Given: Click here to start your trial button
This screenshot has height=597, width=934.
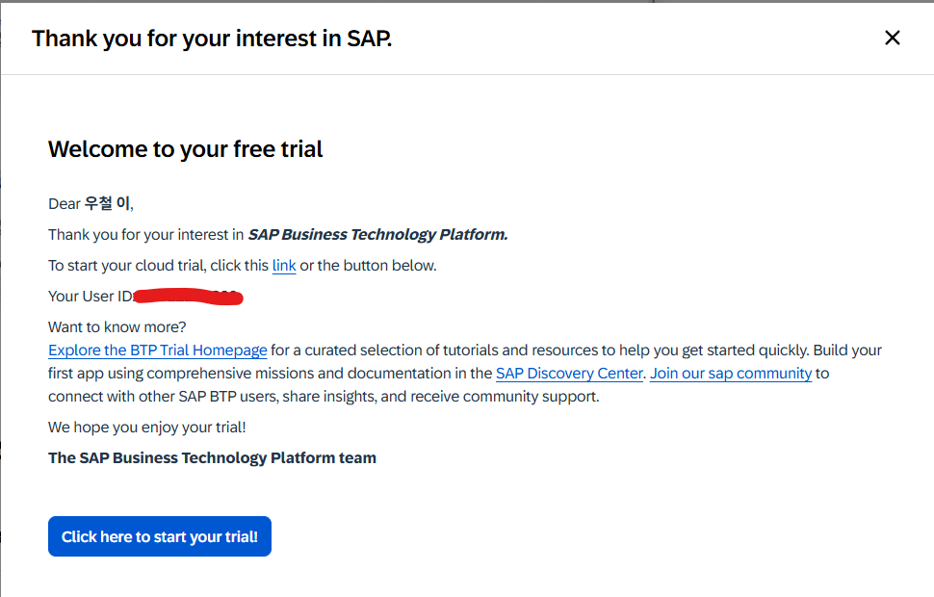Looking at the screenshot, I should pyautogui.click(x=160, y=536).
